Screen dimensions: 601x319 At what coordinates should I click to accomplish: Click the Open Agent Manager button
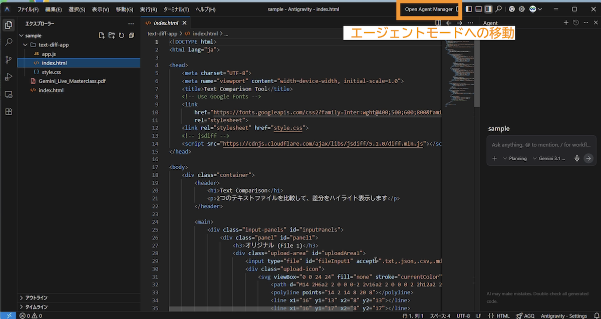click(x=428, y=9)
